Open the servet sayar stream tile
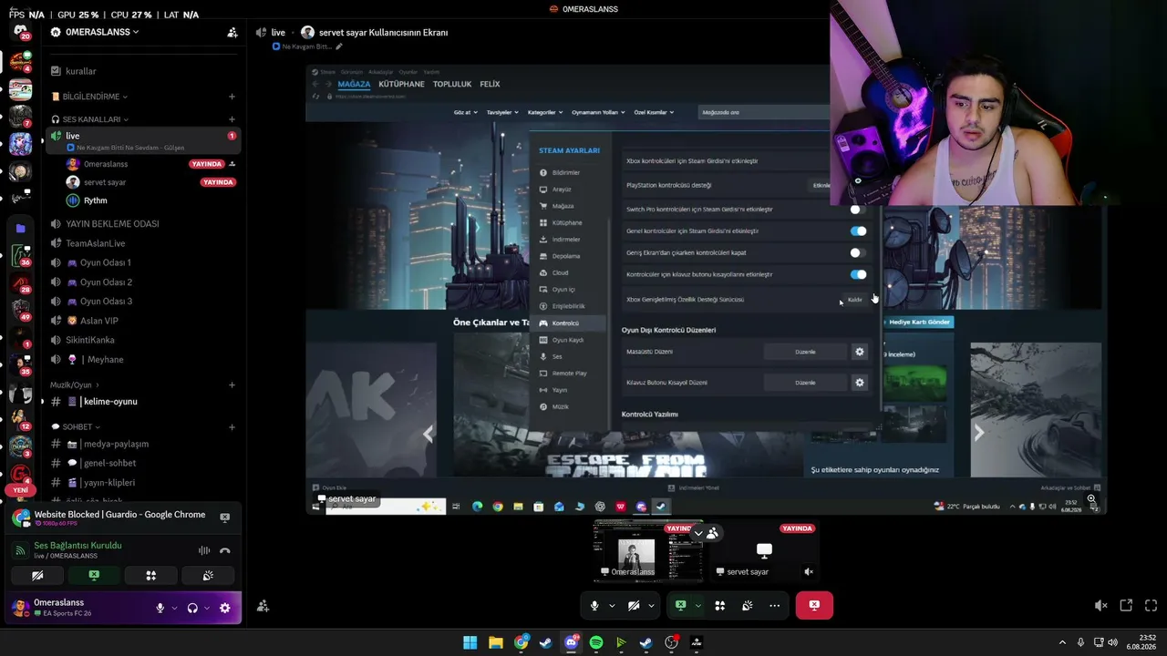 [764, 551]
